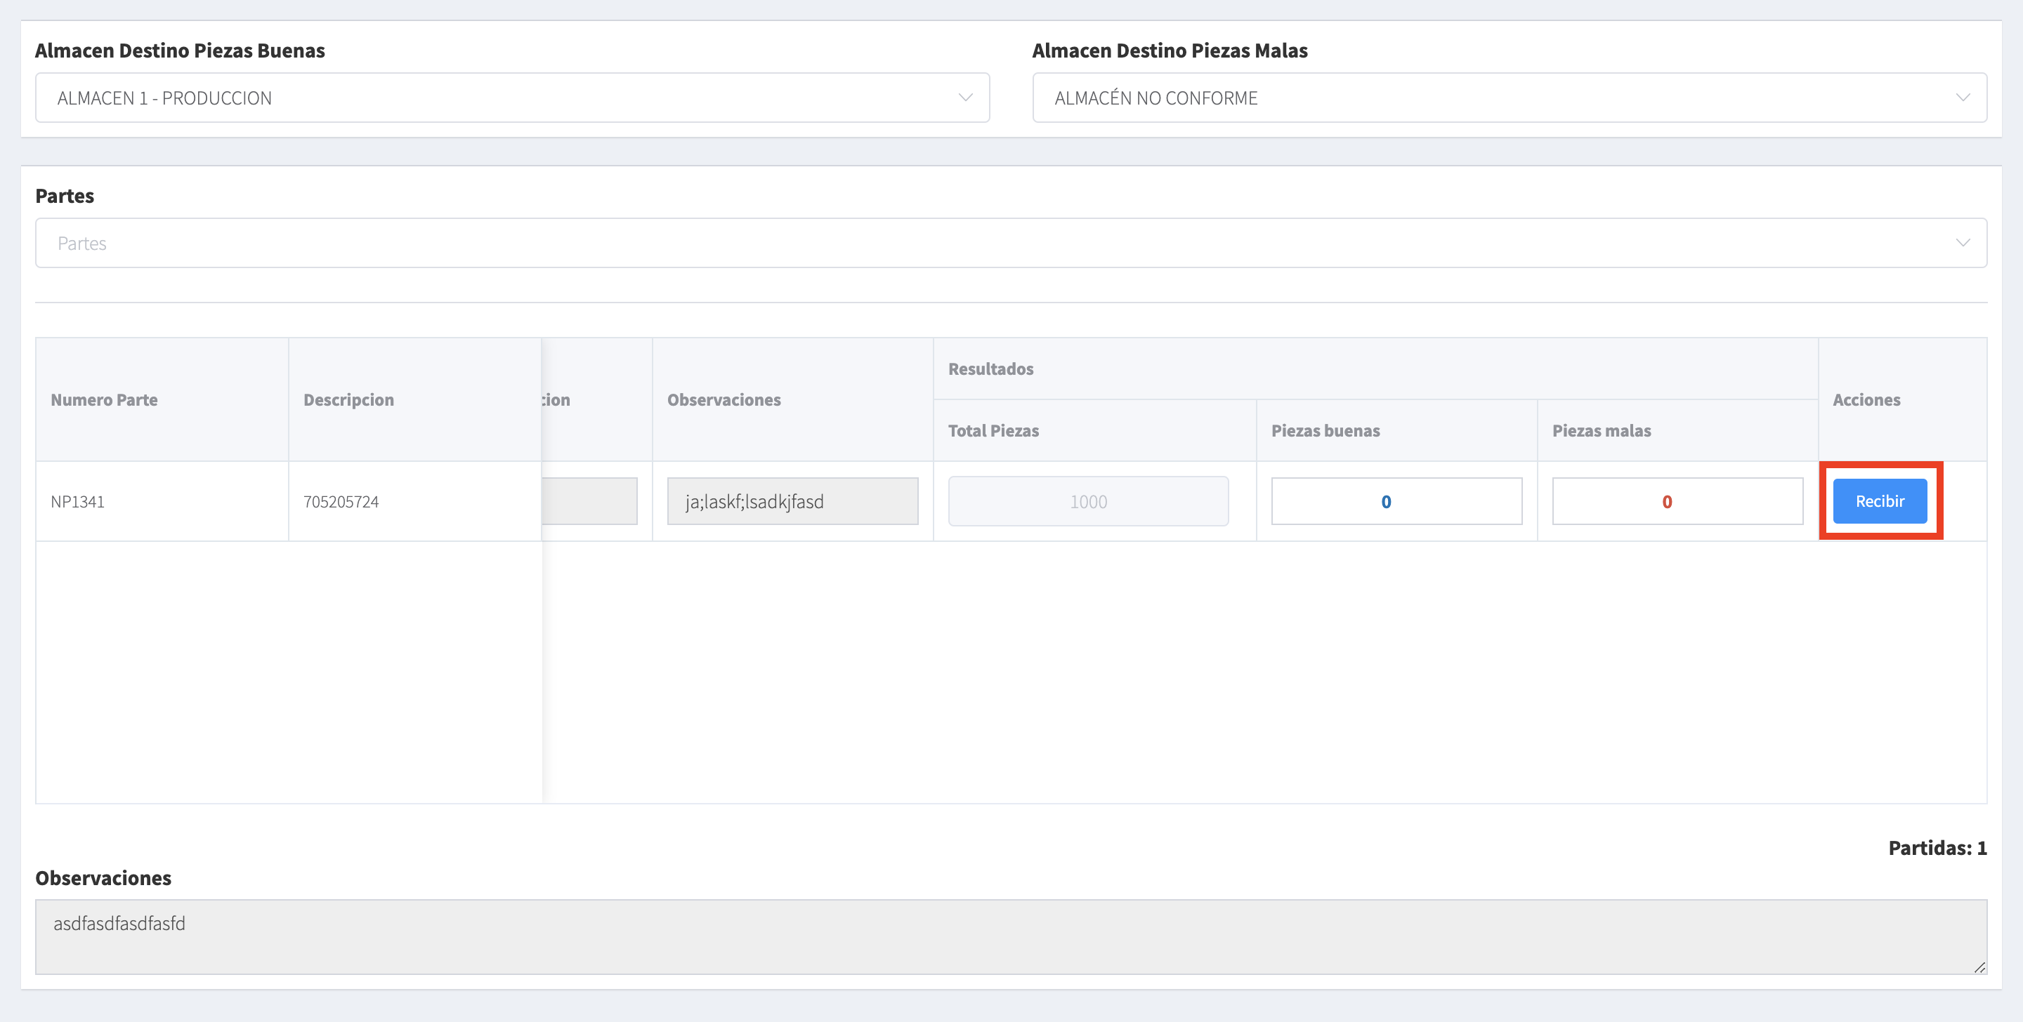Click chevron arrow in Partes field
The width and height of the screenshot is (2023, 1022).
click(x=1963, y=243)
